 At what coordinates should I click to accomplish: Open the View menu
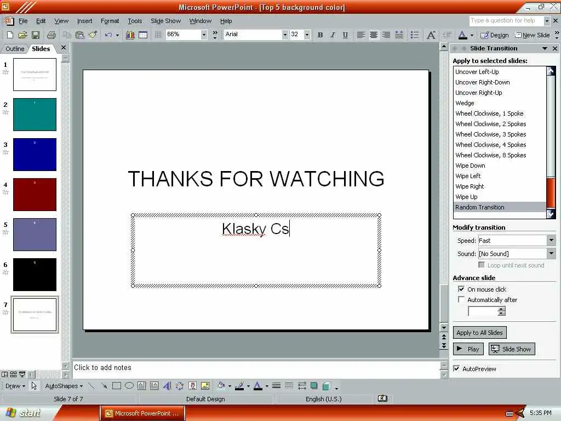point(61,21)
